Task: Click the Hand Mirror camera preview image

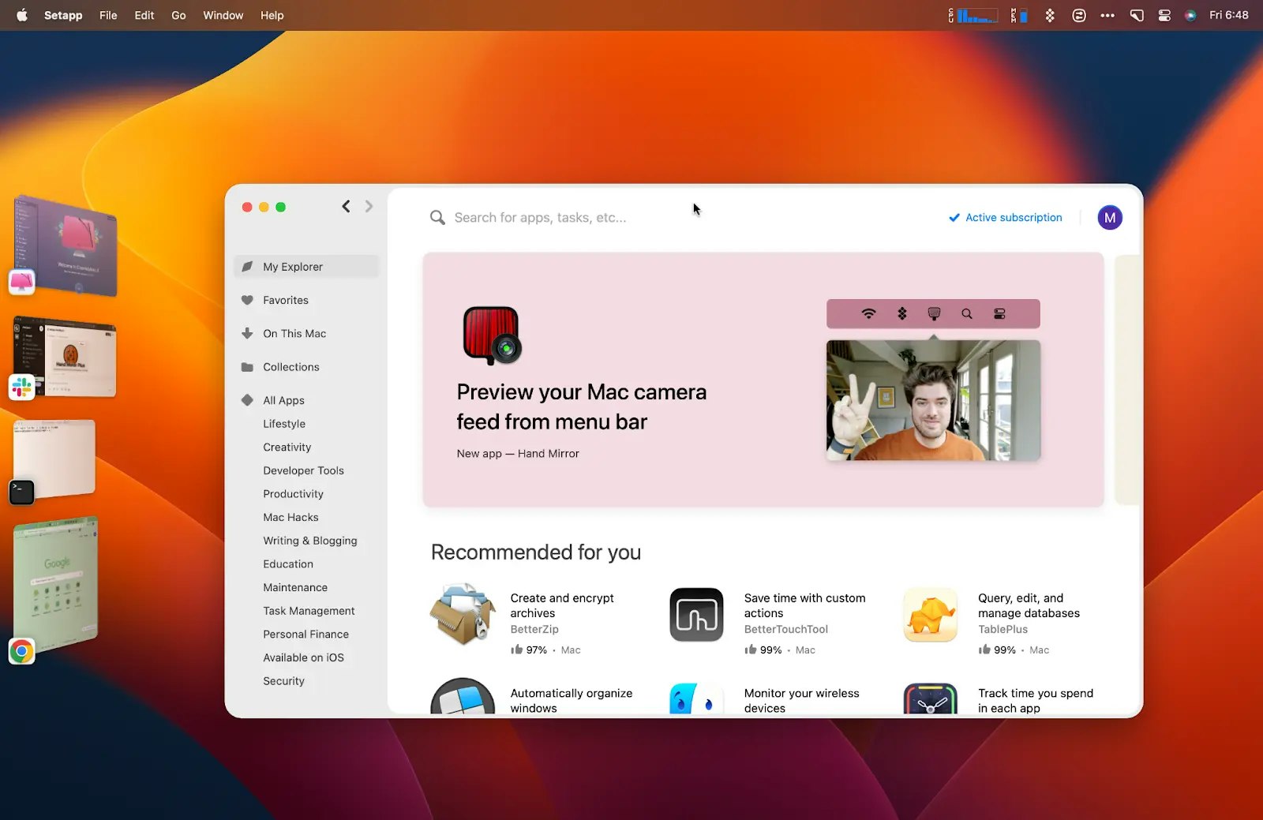Action: click(933, 400)
